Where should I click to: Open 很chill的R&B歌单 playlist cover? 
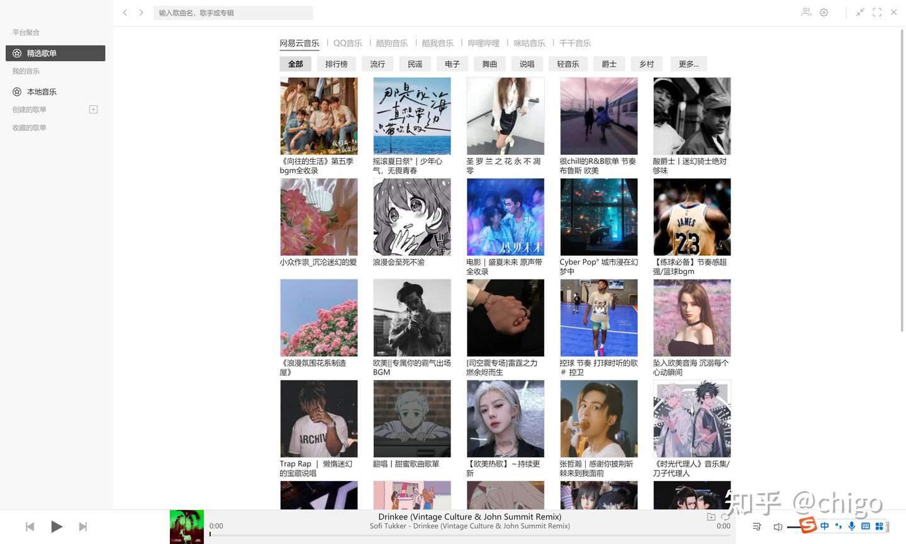tap(599, 116)
